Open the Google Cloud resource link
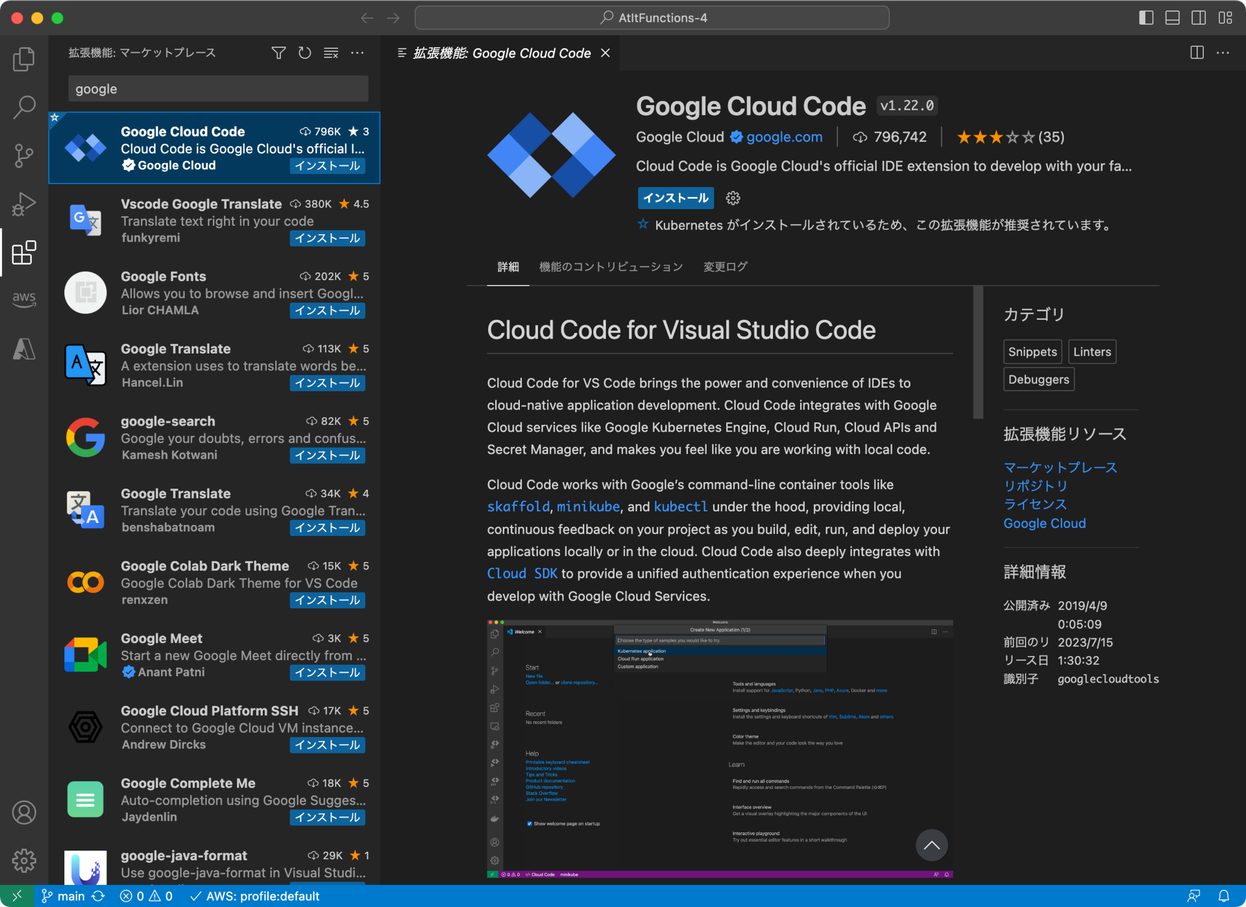1246x907 pixels. tap(1044, 523)
